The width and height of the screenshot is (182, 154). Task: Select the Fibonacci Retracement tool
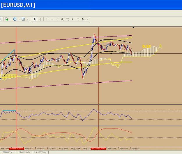tap(68, 19)
